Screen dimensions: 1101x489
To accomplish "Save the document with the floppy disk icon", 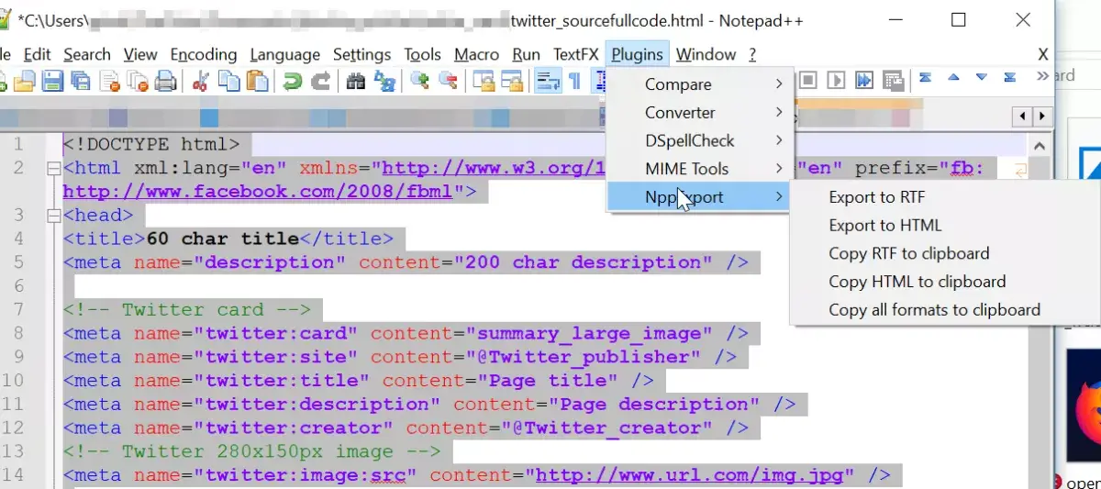I will [x=51, y=82].
